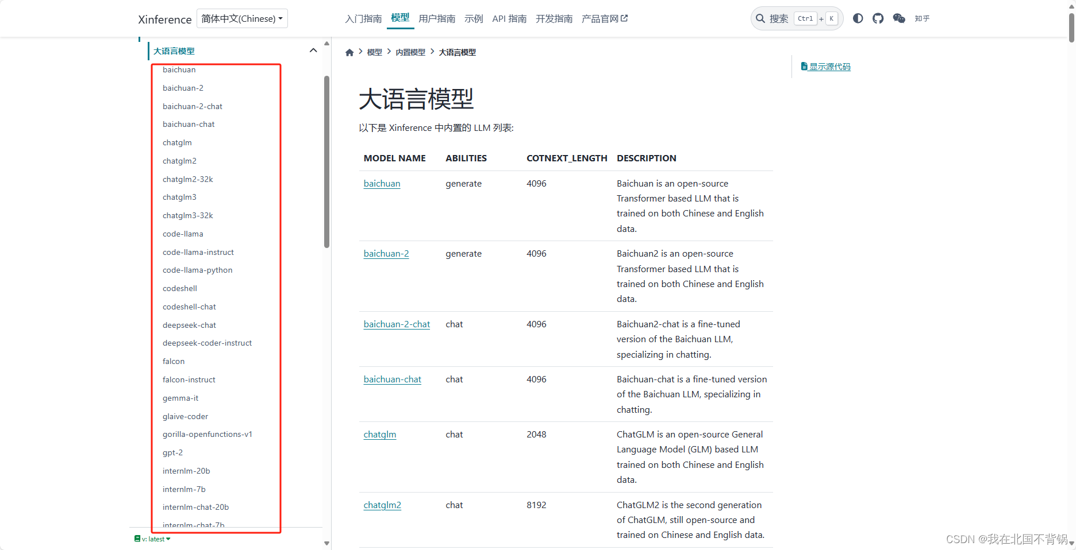The height and width of the screenshot is (550, 1076).
Task: Select falcon in the sidebar
Action: coord(174,361)
